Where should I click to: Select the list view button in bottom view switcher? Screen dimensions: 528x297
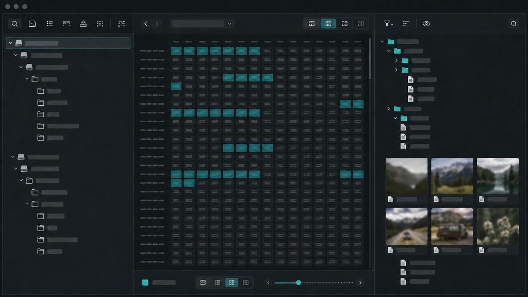click(x=218, y=283)
